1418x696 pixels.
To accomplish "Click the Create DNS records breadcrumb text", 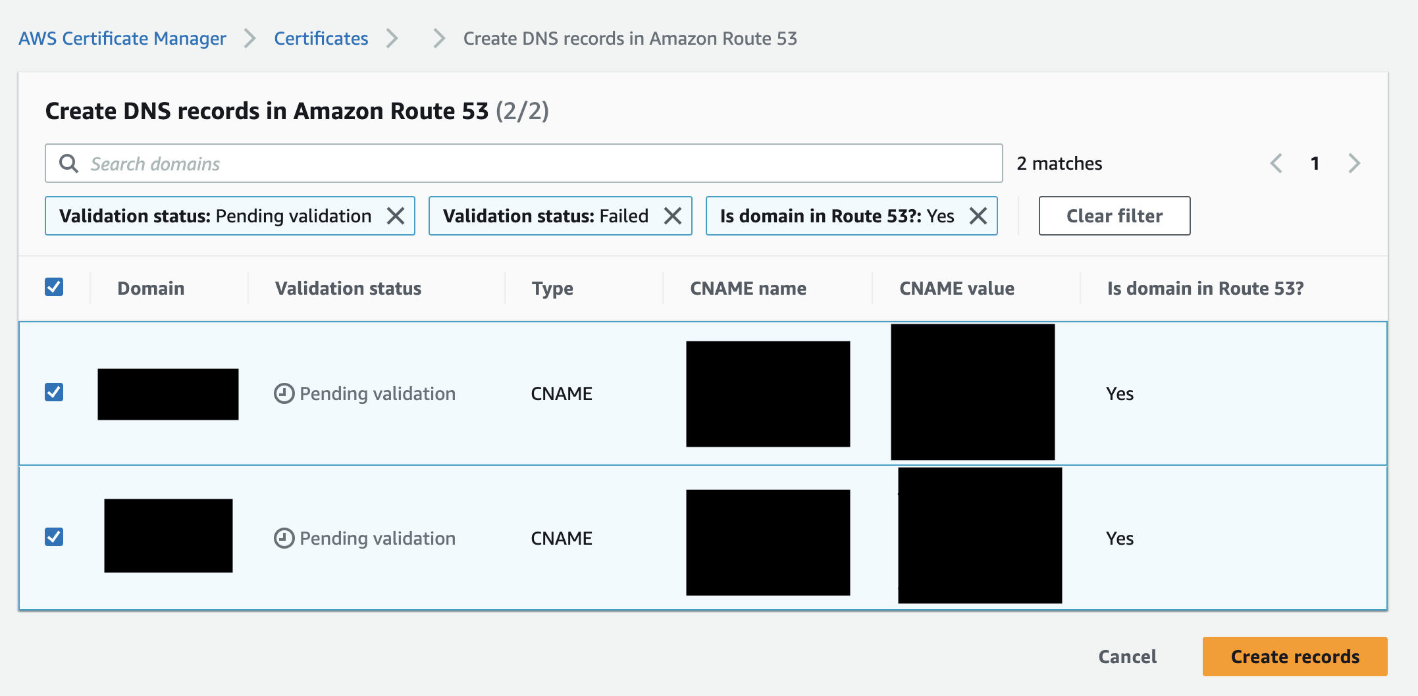I will (630, 38).
